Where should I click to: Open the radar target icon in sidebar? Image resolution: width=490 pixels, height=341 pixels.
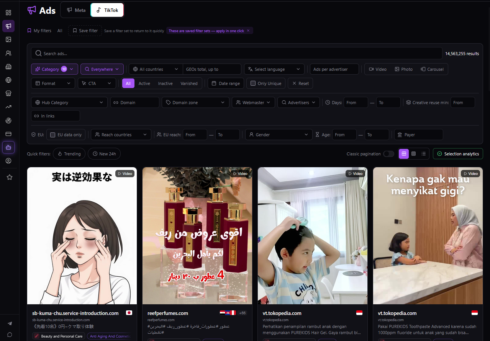(8, 120)
